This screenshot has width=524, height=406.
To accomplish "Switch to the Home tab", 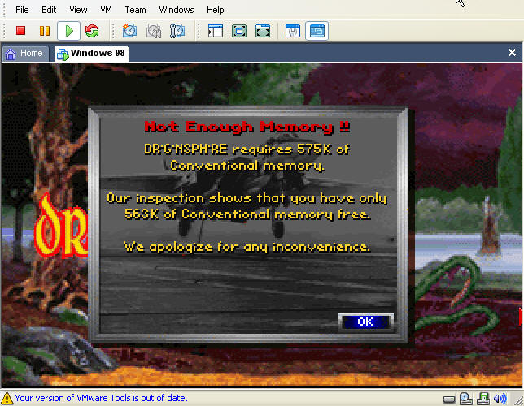I will [x=25, y=54].
